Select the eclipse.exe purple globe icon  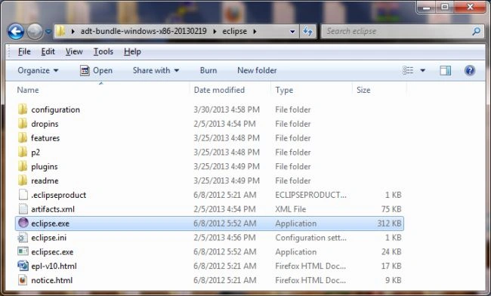pyautogui.click(x=23, y=223)
